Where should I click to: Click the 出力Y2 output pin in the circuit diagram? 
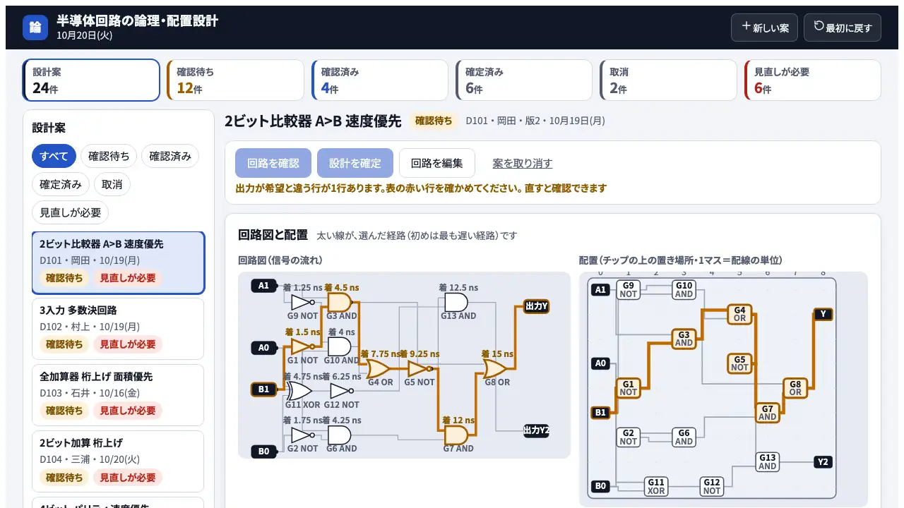coord(536,430)
